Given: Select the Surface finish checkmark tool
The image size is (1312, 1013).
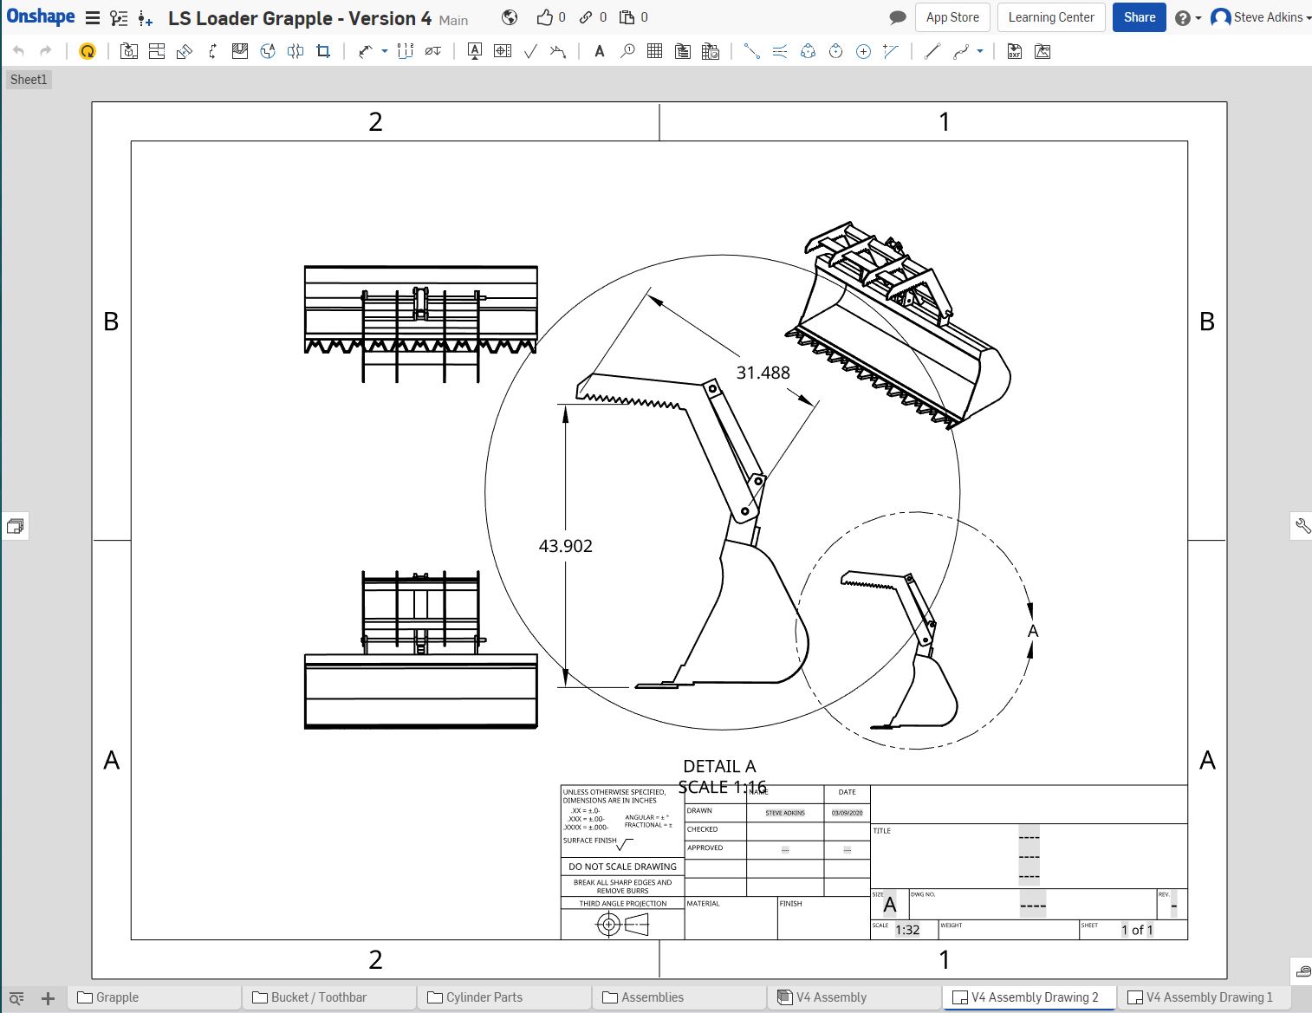Looking at the screenshot, I should pos(530,52).
